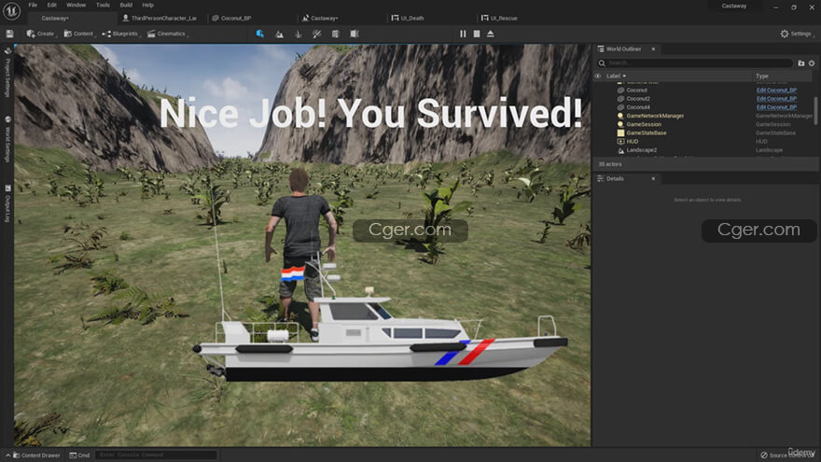Open the Tools menu
The image size is (821, 462).
tap(103, 6)
